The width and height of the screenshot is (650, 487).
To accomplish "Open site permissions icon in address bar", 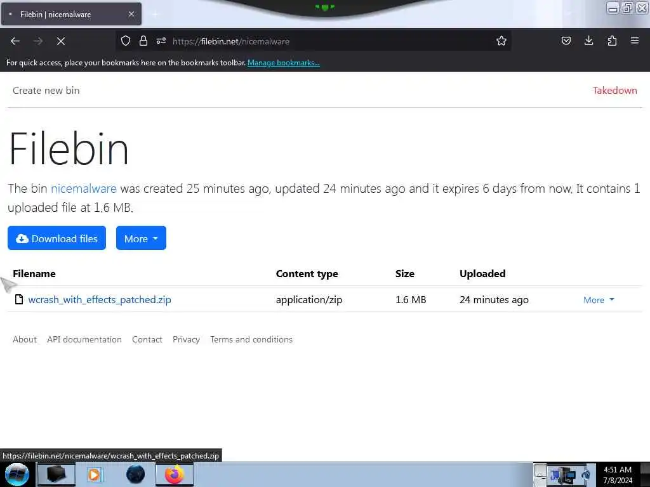I will pyautogui.click(x=161, y=41).
